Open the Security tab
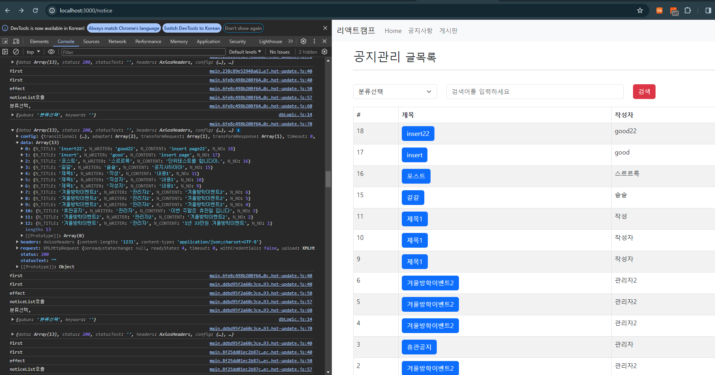715x375 pixels. pos(237,42)
